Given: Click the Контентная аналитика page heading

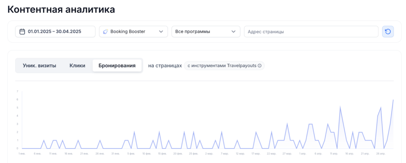Looking at the screenshot, I should point(61,9).
